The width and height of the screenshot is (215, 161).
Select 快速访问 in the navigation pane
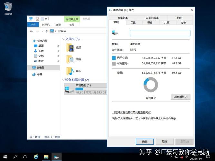(42, 41)
